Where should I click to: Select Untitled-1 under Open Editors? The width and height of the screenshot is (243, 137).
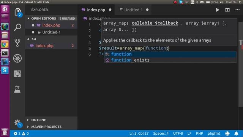coord(52,32)
